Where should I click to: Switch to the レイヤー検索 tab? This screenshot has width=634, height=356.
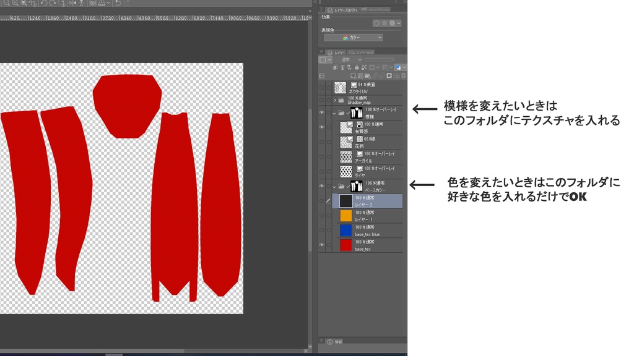click(361, 53)
